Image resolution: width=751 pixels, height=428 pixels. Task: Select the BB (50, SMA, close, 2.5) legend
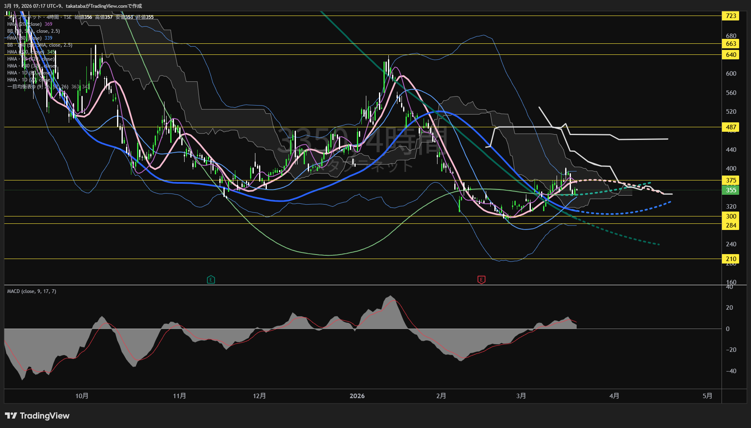point(34,31)
